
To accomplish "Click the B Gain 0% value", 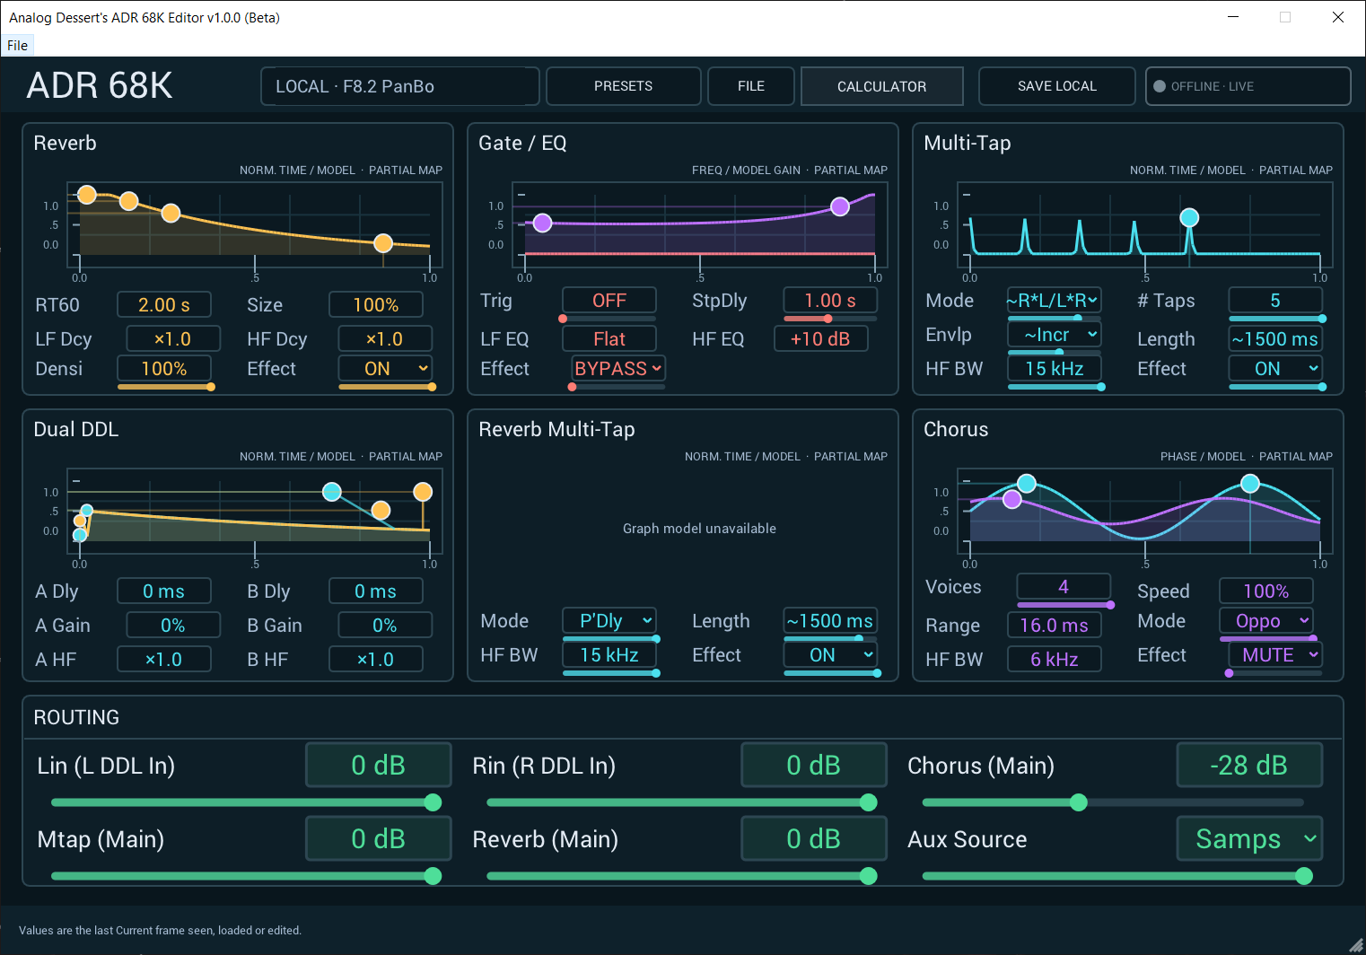I will pyautogui.click(x=385, y=626).
